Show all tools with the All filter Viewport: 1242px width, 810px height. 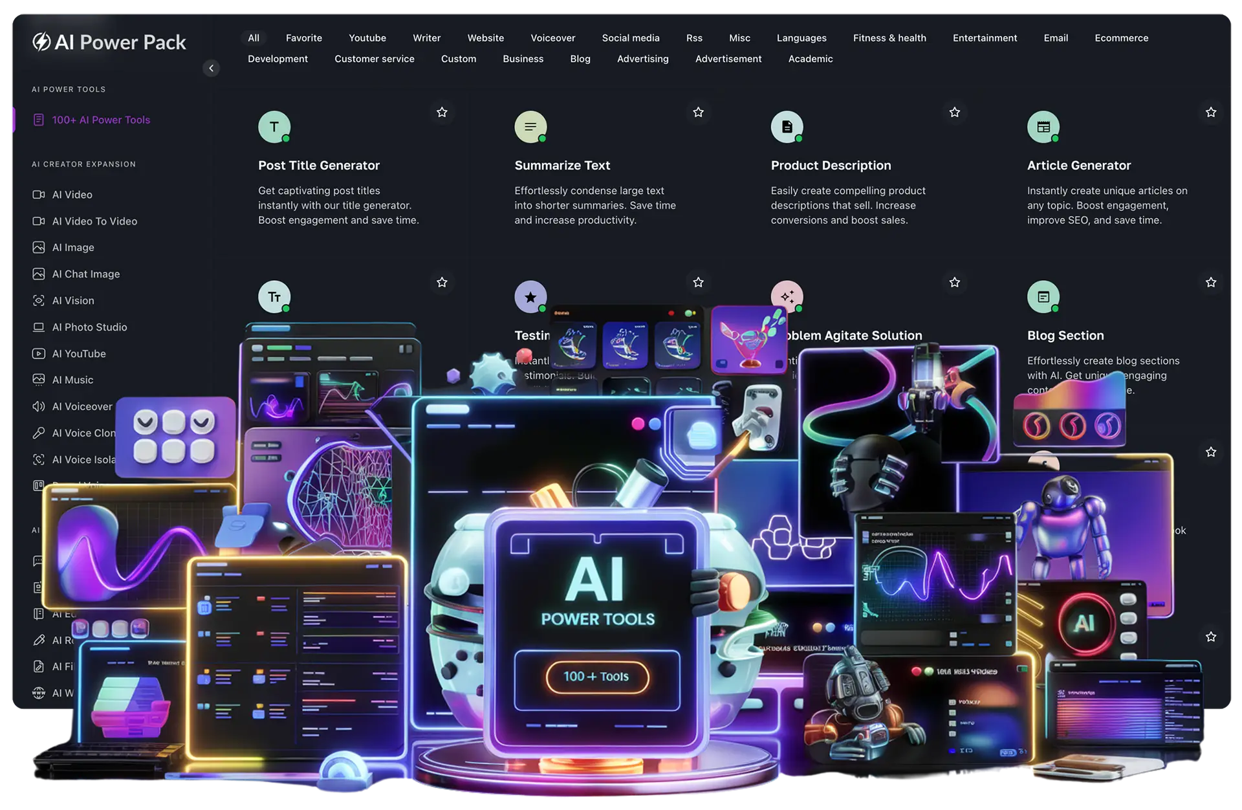[254, 38]
